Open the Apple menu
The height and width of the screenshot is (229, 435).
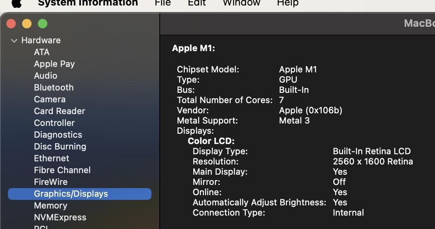[17, 3]
